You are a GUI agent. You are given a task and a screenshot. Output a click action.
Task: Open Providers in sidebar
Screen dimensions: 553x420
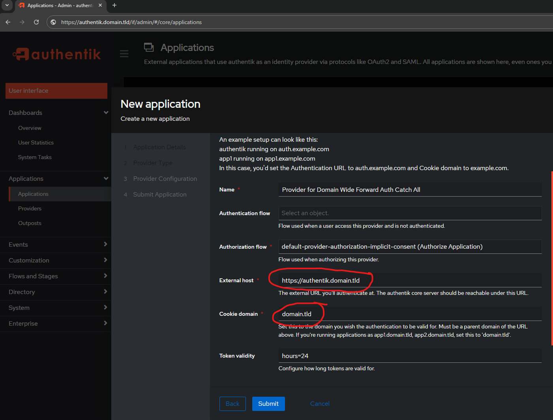coord(30,208)
